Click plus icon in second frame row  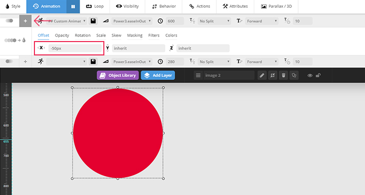point(25,62)
